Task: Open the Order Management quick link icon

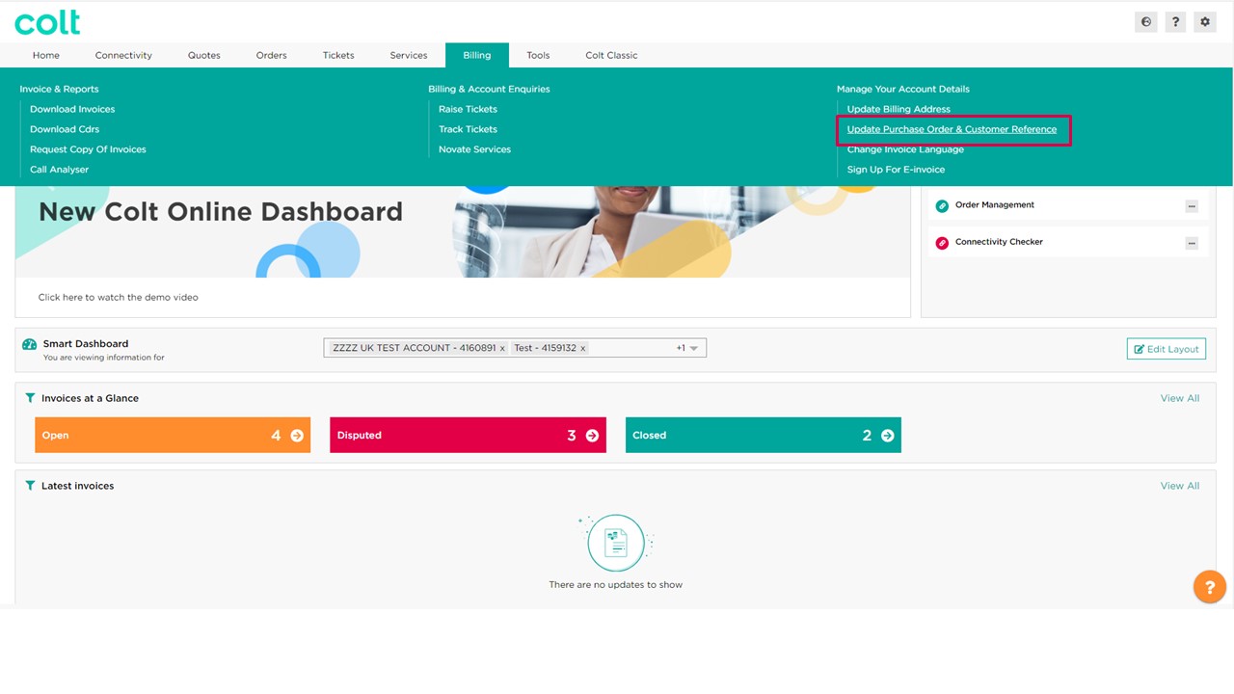Action: [941, 204]
